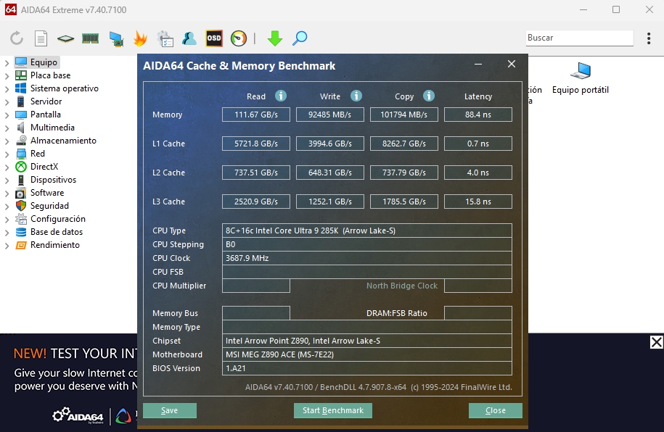Click the CPU Clock value 3687.9 MHz

tap(366, 258)
